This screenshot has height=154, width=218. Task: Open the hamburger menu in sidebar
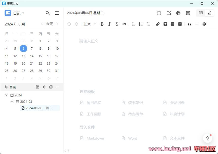(x=57, y=13)
